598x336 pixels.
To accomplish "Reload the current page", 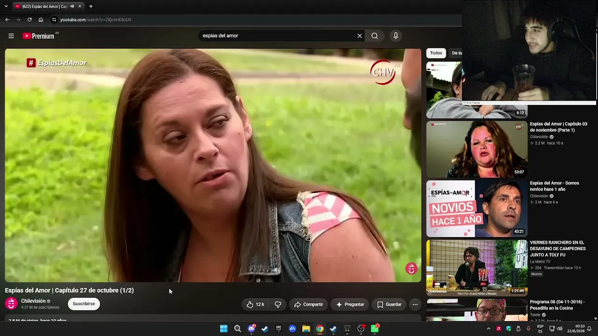I will (x=29, y=20).
